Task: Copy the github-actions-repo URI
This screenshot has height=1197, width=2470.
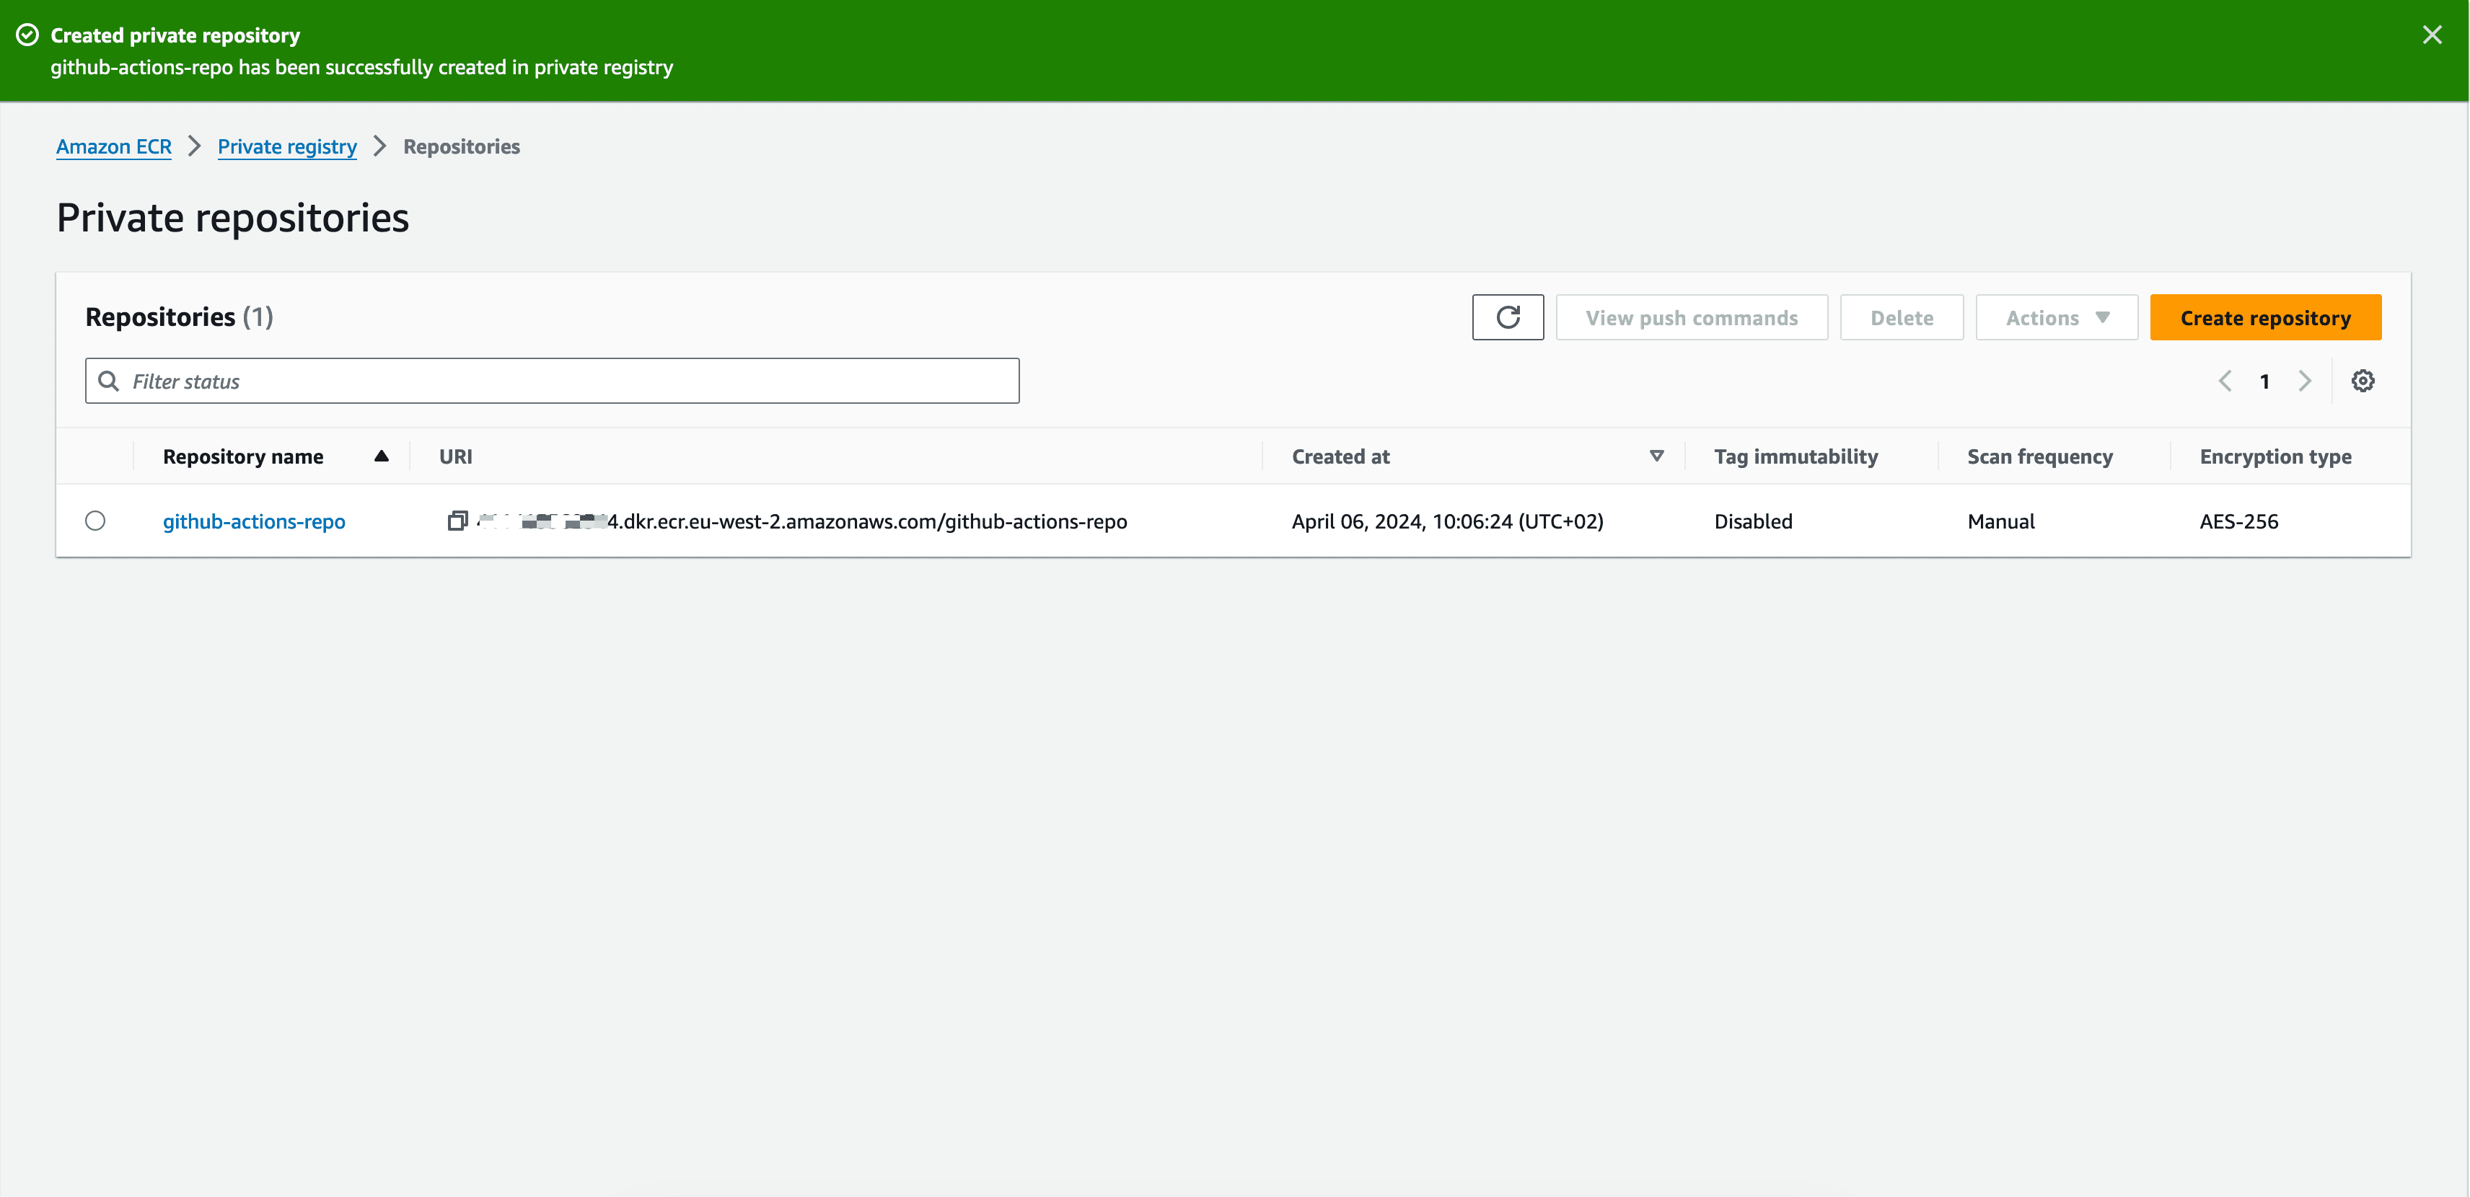Action: coord(457,521)
